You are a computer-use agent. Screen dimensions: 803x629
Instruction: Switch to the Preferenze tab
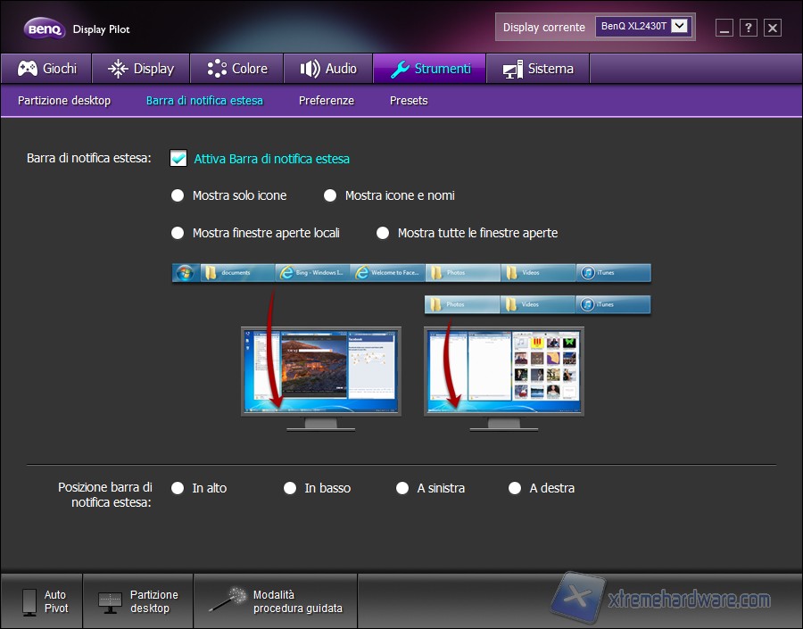[327, 101]
